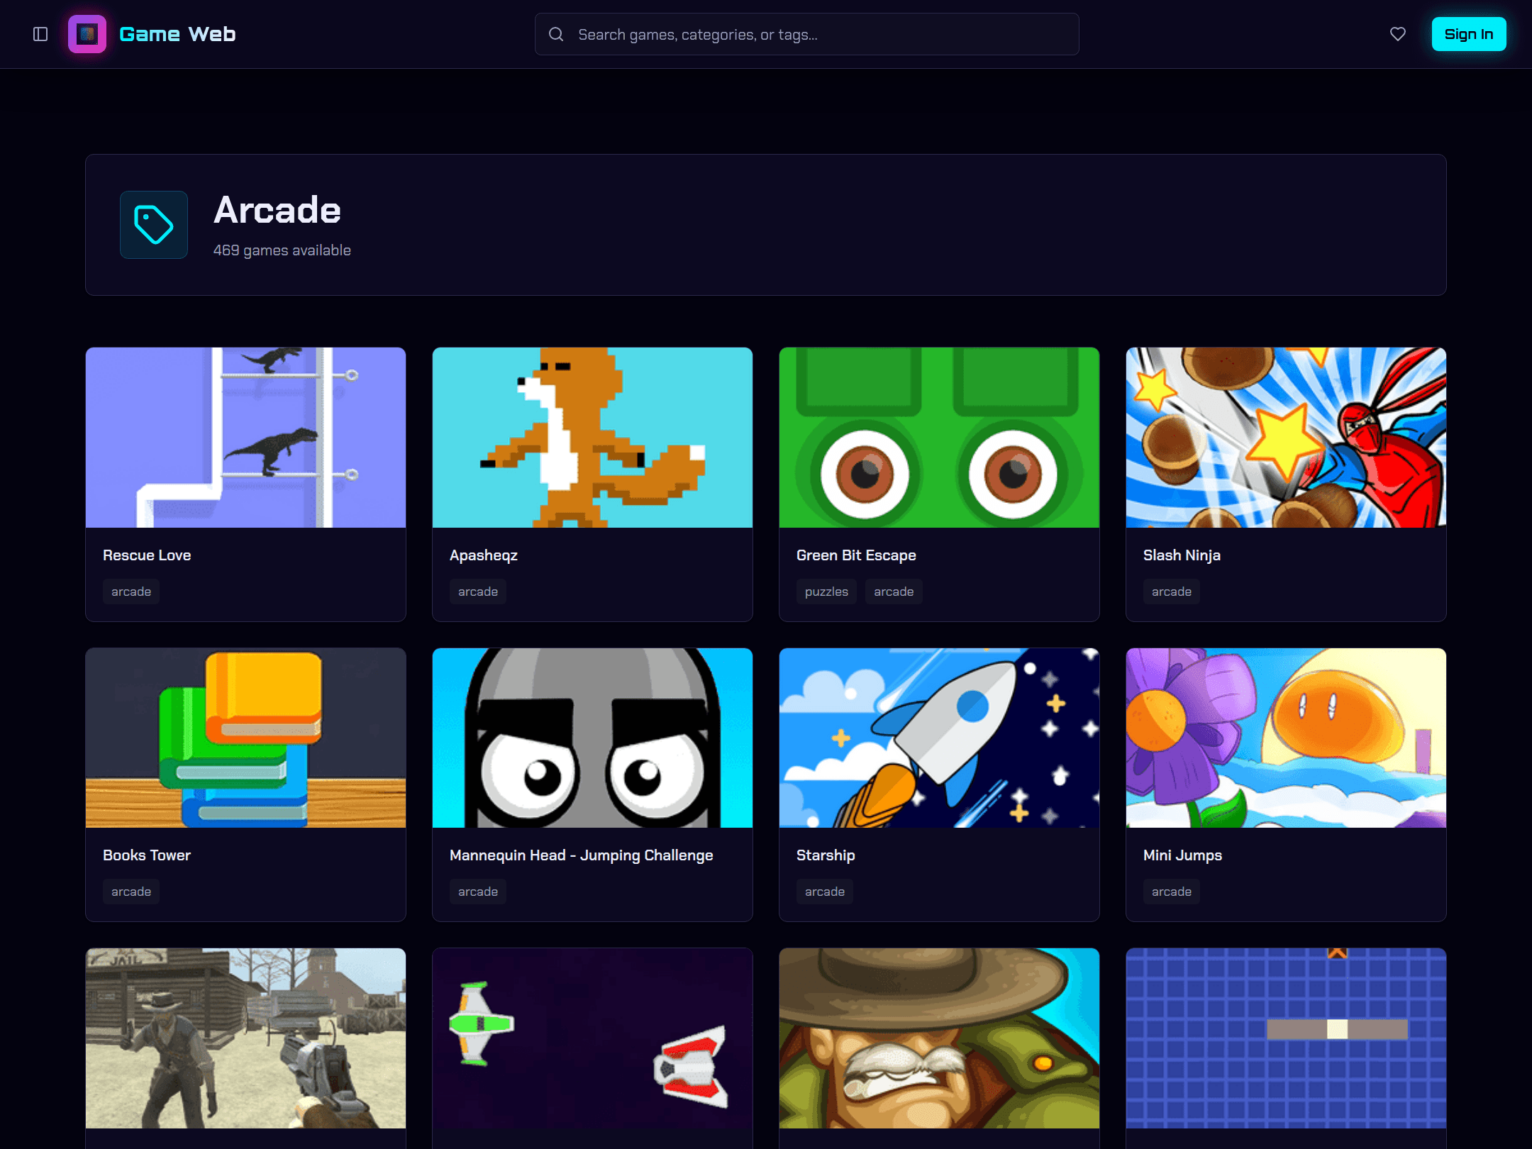
Task: Open the Apasheqz fox thumbnail
Action: point(592,438)
